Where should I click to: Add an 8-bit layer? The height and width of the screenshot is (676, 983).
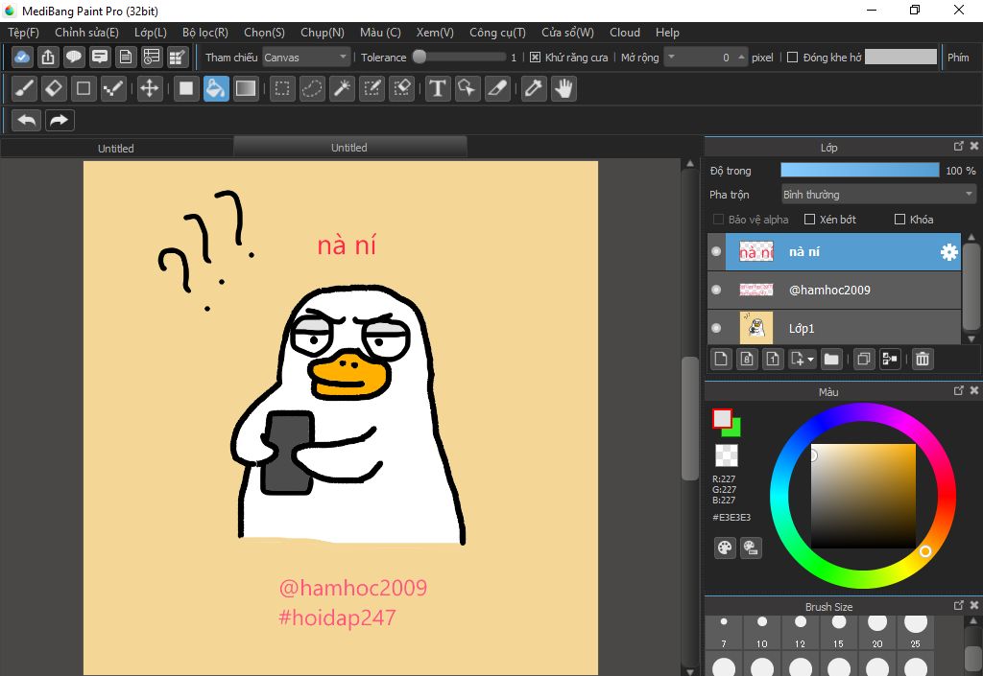[747, 359]
